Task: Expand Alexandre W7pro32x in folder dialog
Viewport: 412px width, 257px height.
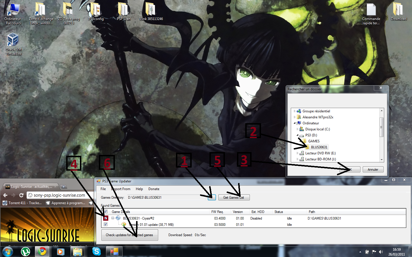Action: pos(294,117)
